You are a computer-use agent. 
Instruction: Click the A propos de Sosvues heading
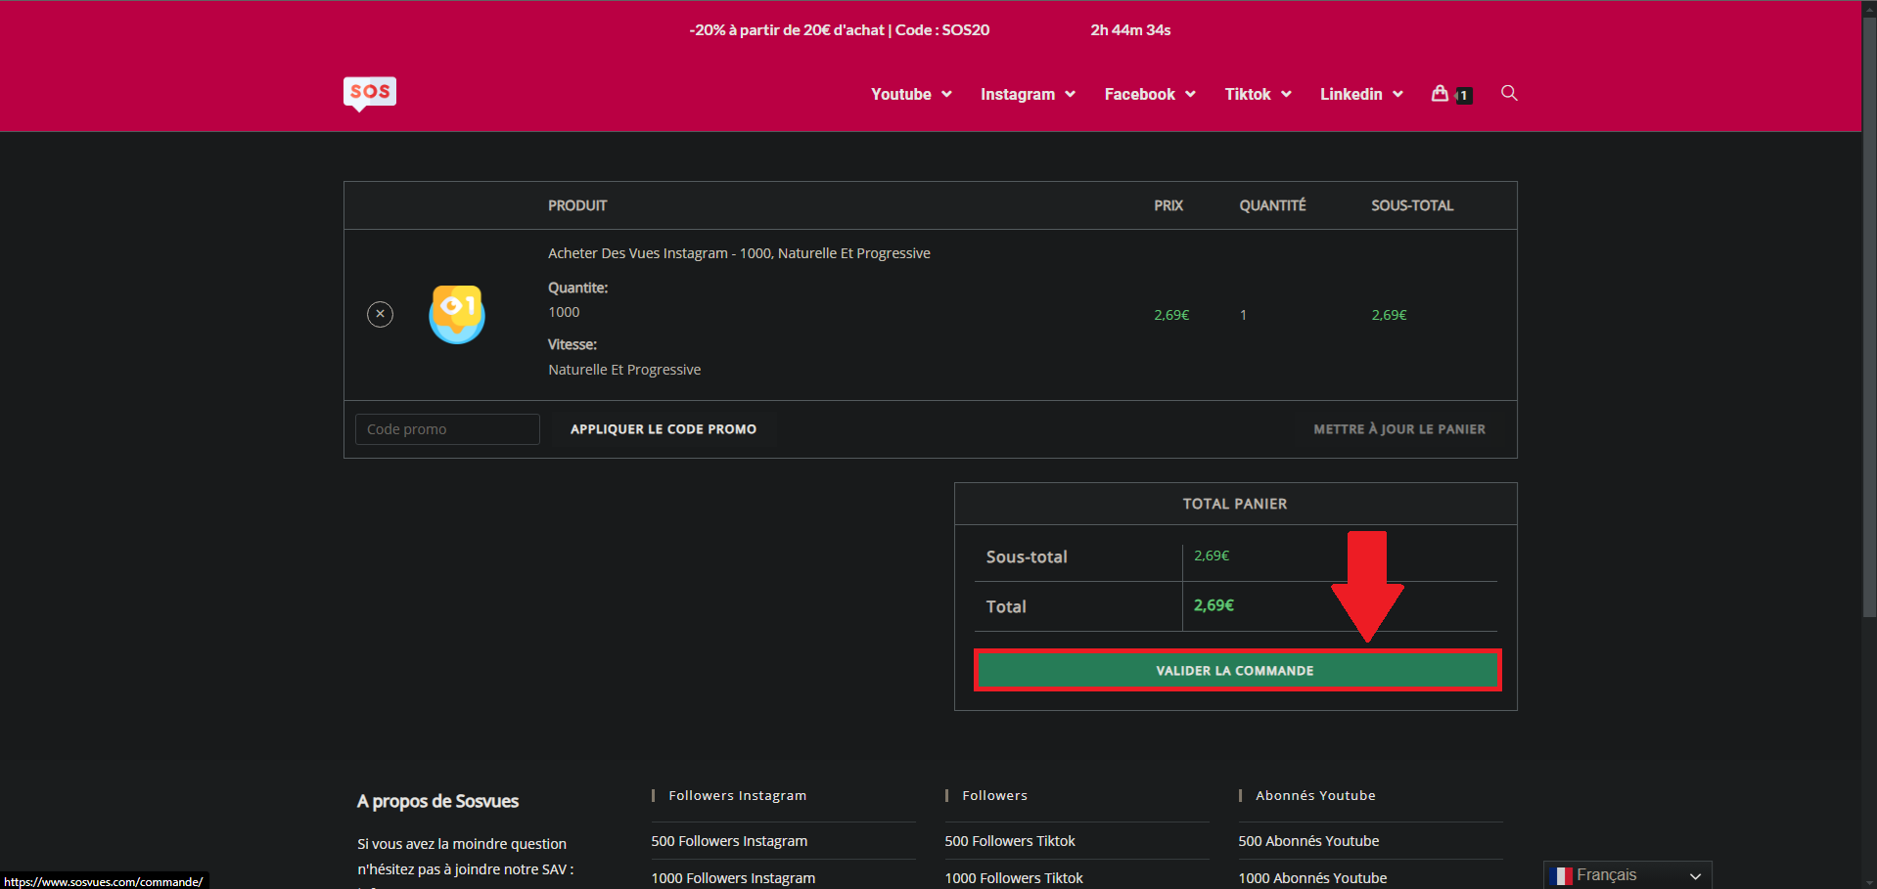437,801
